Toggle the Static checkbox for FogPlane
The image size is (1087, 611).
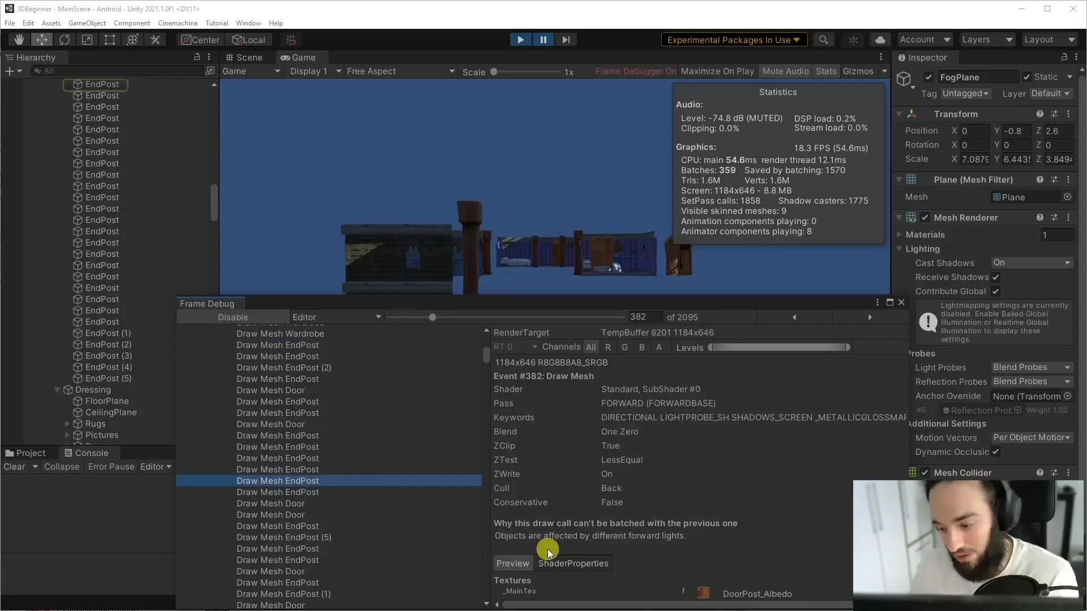[1026, 77]
